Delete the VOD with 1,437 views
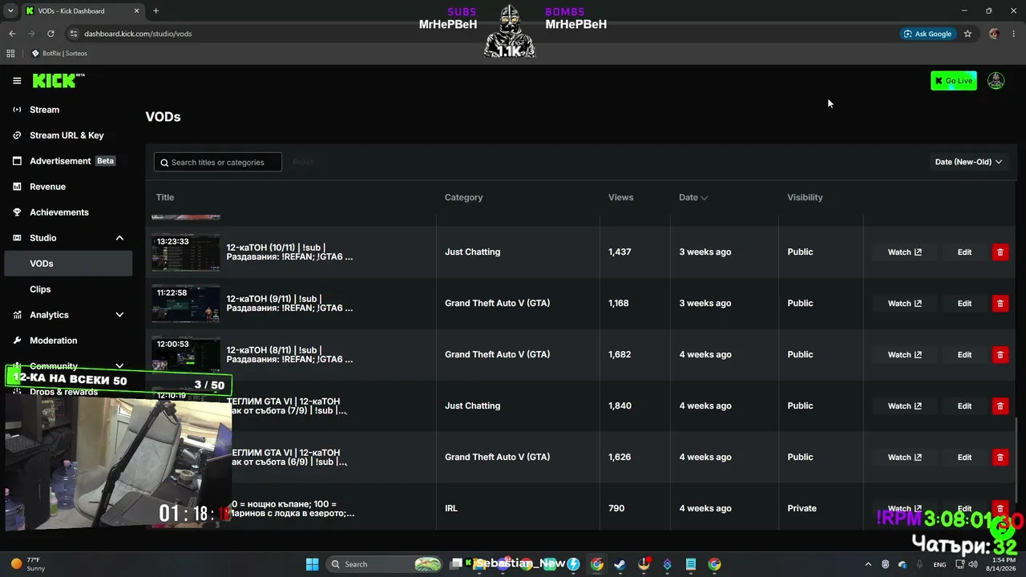This screenshot has width=1026, height=577. 1000,252
